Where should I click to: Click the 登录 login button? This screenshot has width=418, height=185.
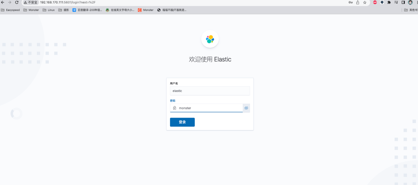coord(182,122)
